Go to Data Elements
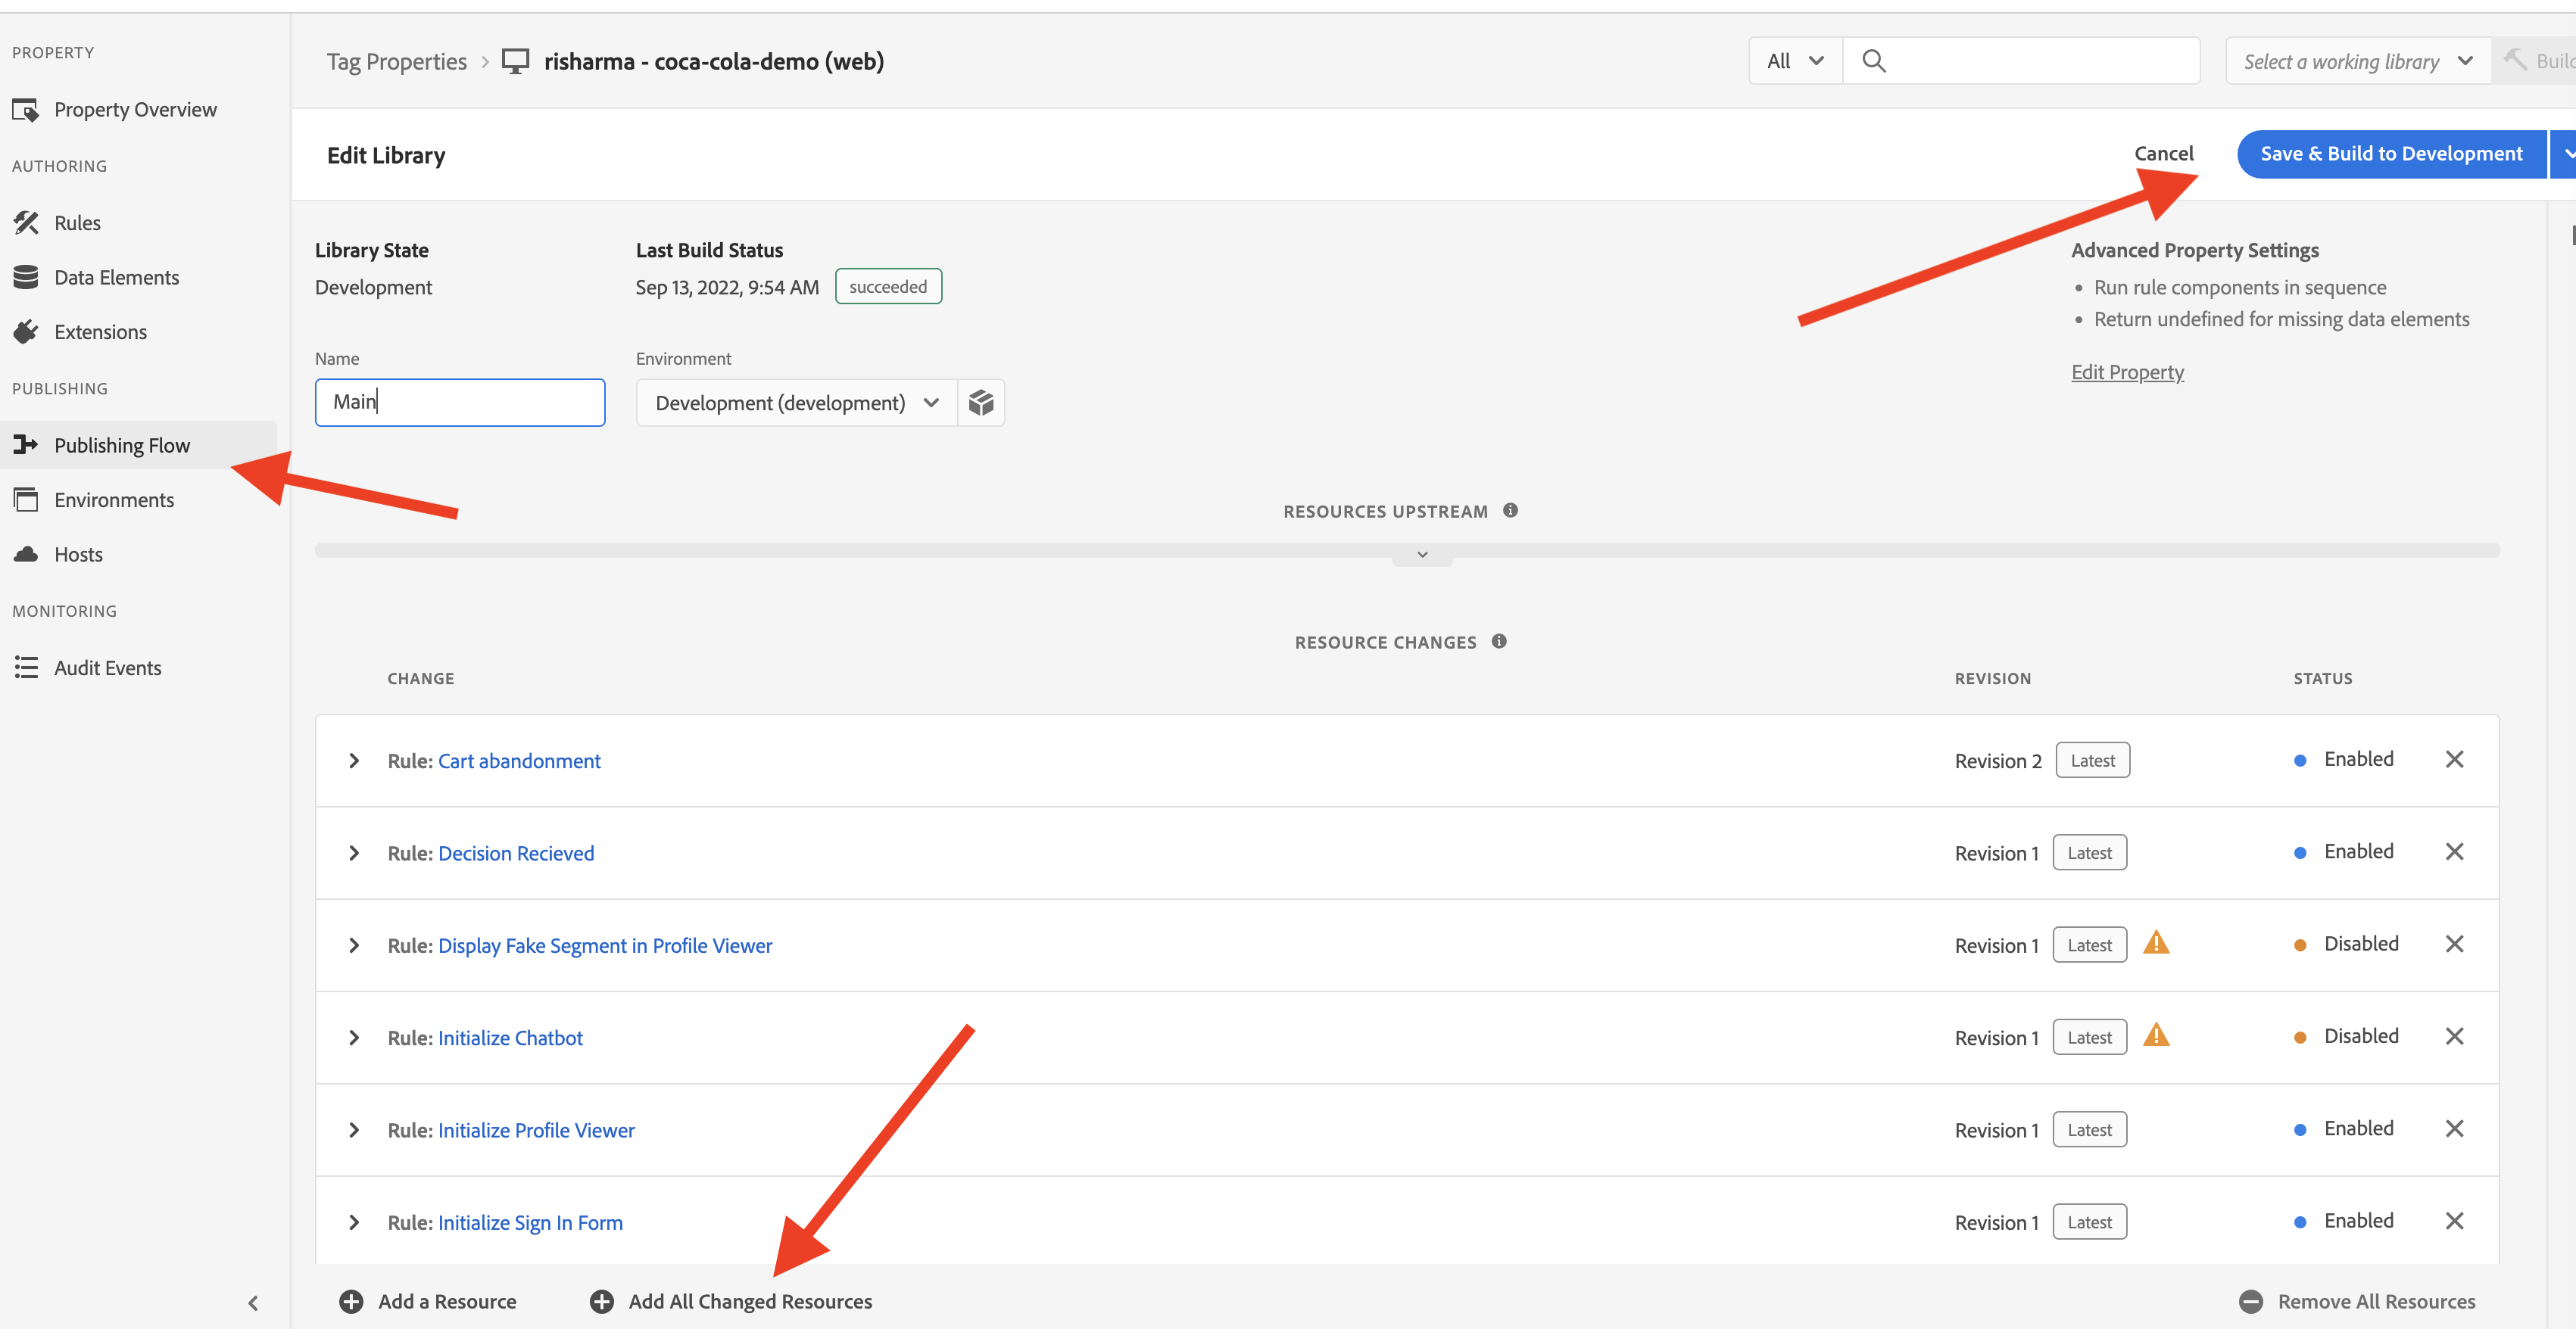 116,278
